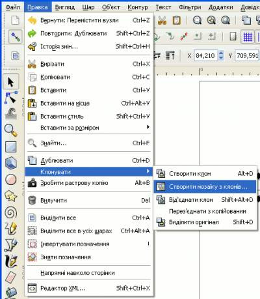Open the Шар menu
The image size is (260, 299).
(x=88, y=7)
